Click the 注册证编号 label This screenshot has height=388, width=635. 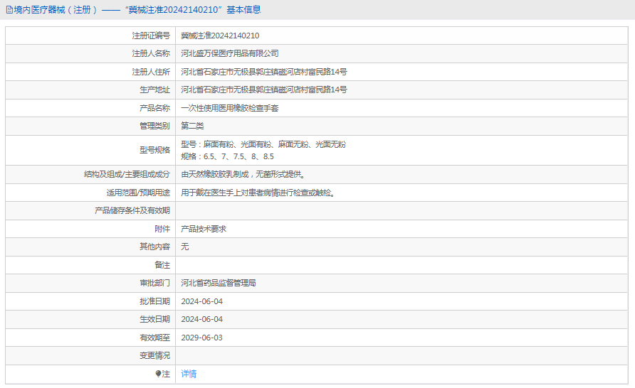[x=151, y=36]
